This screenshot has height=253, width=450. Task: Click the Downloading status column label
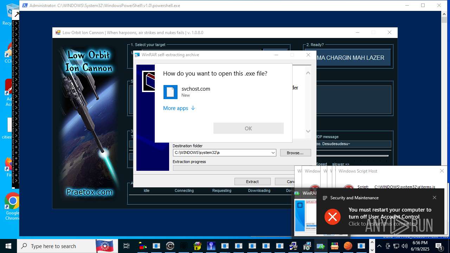[259, 191]
